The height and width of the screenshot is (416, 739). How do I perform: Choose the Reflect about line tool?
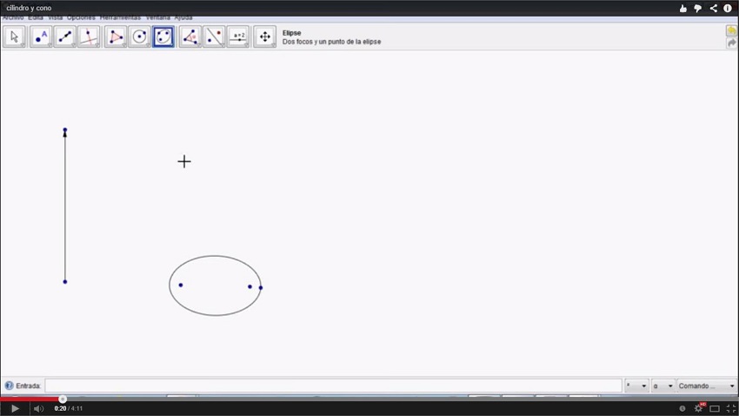click(x=214, y=37)
